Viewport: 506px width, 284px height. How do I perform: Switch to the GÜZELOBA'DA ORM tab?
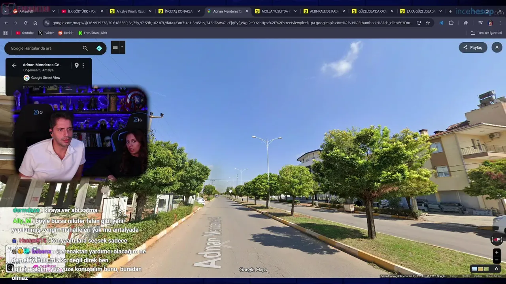click(372, 11)
